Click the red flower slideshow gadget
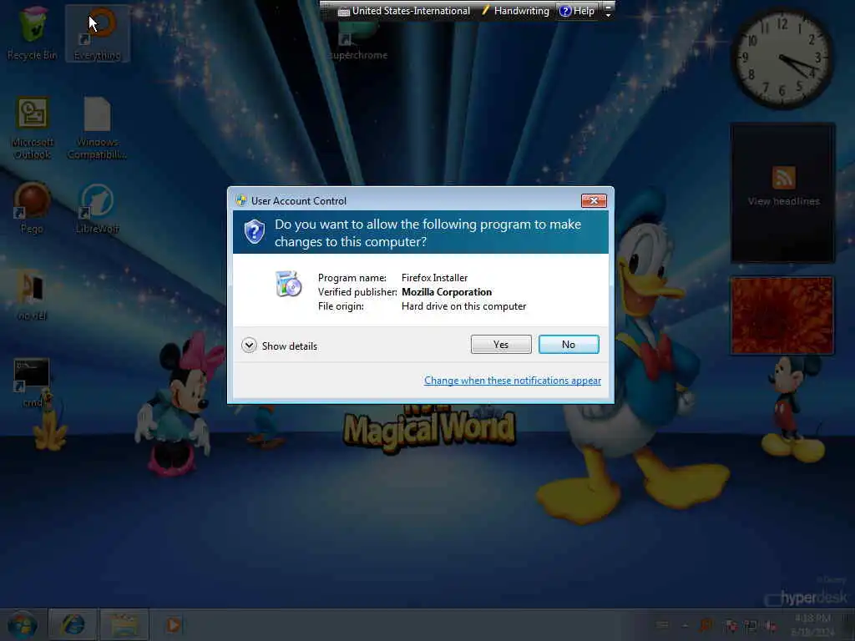Viewport: 855px width, 641px height. (x=782, y=315)
